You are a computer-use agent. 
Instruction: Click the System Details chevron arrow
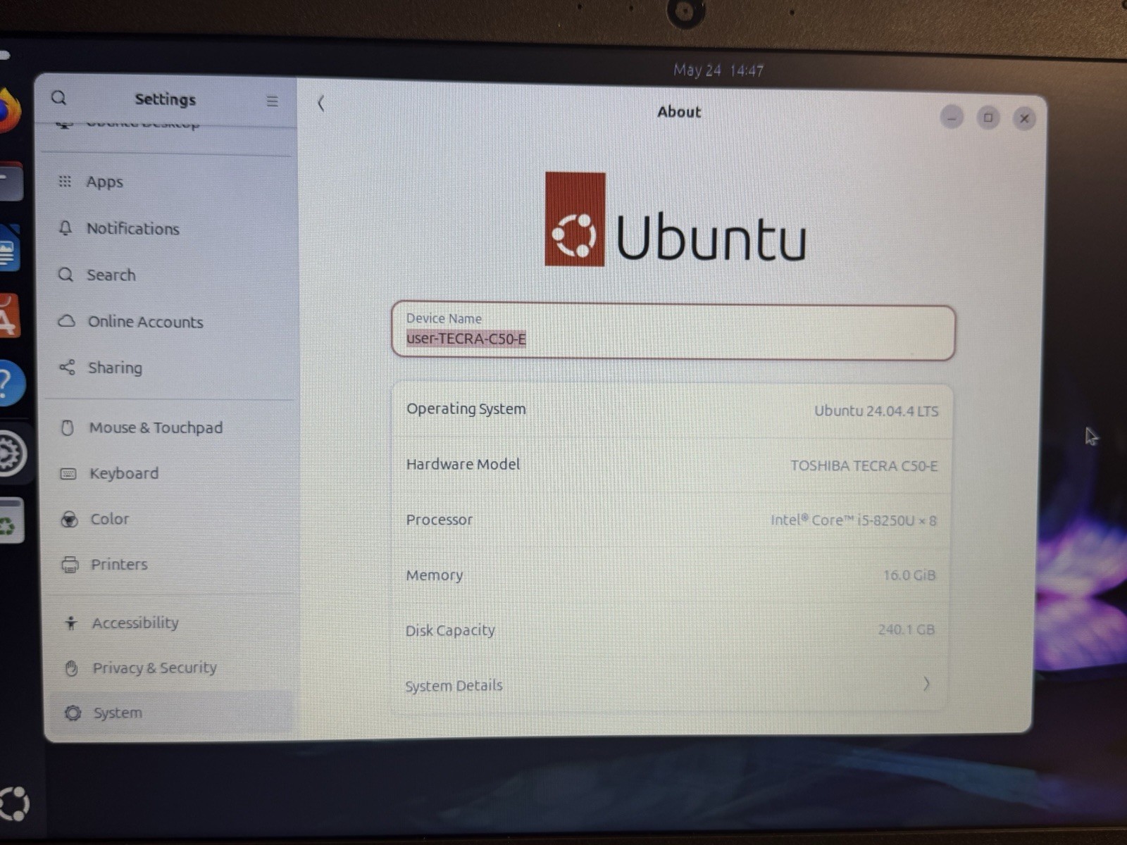point(926,684)
